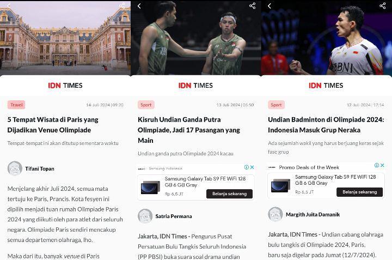
Task: Close the Promo Deals of the Week ad
Action: 382,165
